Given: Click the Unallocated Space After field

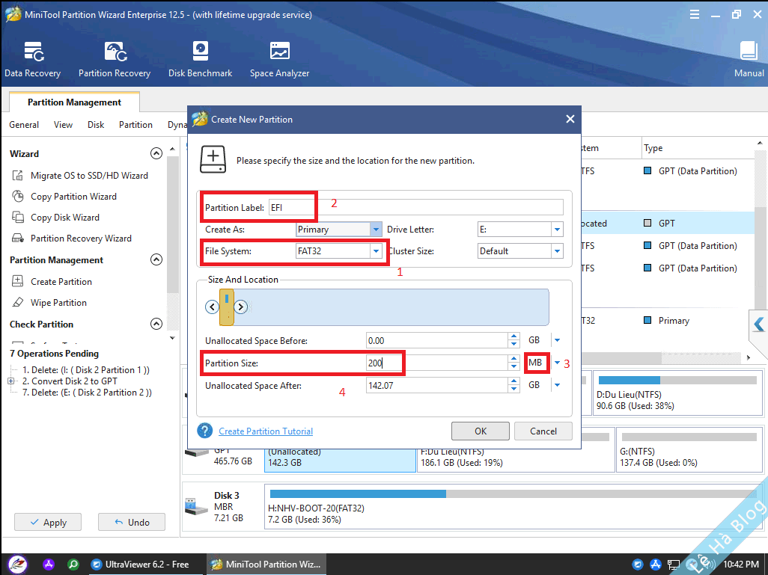Looking at the screenshot, I should point(437,386).
